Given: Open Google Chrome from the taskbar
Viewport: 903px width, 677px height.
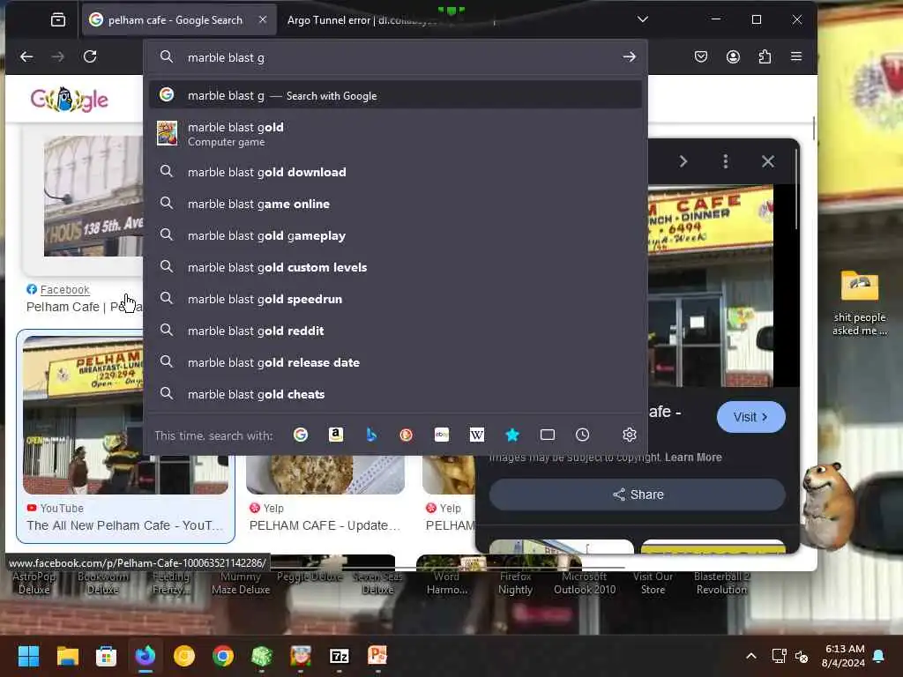Looking at the screenshot, I should [x=223, y=656].
